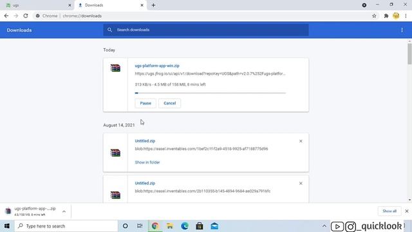
Task: Select the Downloads tab
Action: 110,5
